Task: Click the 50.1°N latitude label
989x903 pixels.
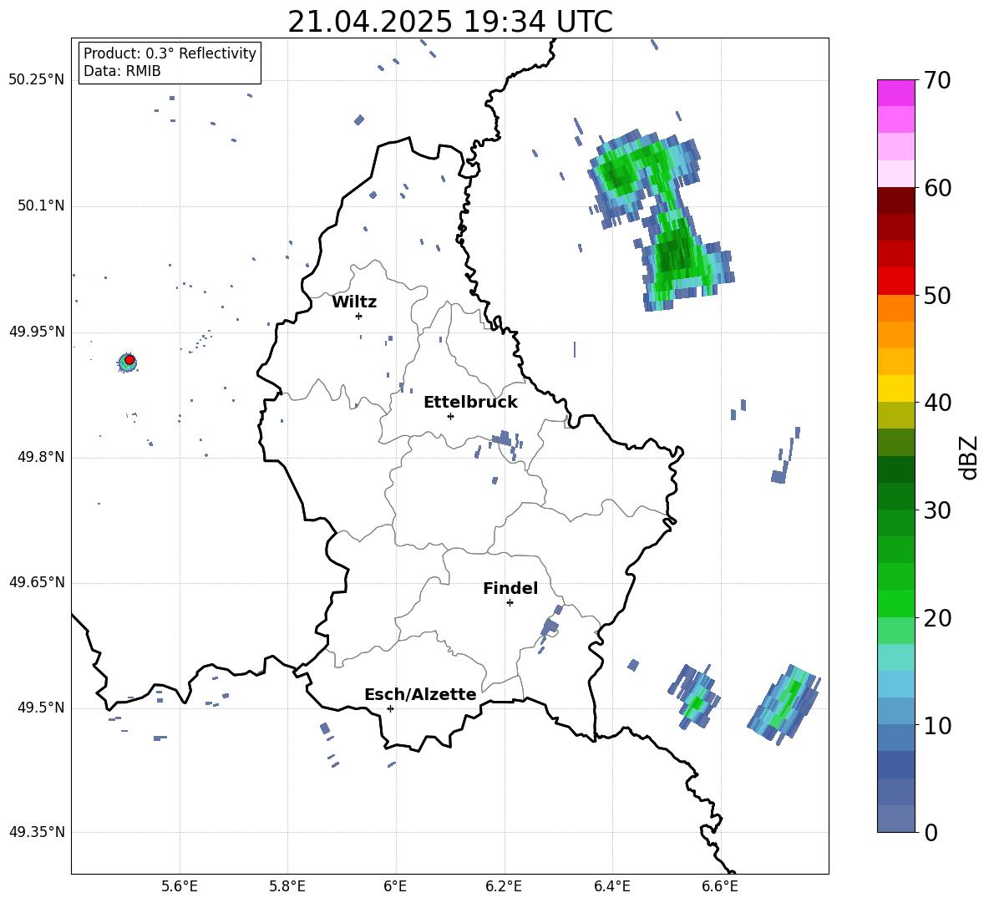Action: tap(41, 206)
